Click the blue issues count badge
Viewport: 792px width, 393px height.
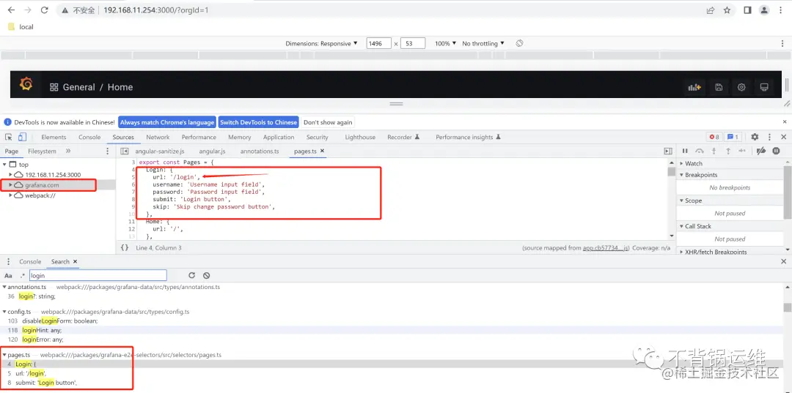click(x=733, y=137)
